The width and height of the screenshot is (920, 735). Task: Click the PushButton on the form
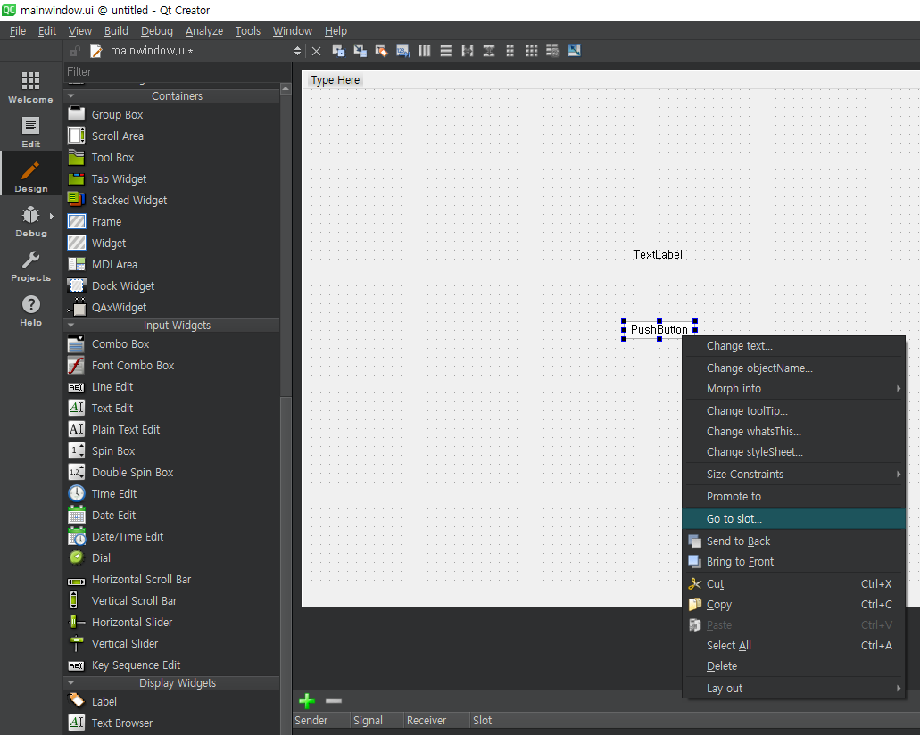[x=659, y=330]
